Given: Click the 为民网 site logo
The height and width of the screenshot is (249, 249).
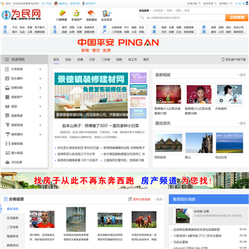Looking at the screenshot, I should pyautogui.click(x=21, y=15).
